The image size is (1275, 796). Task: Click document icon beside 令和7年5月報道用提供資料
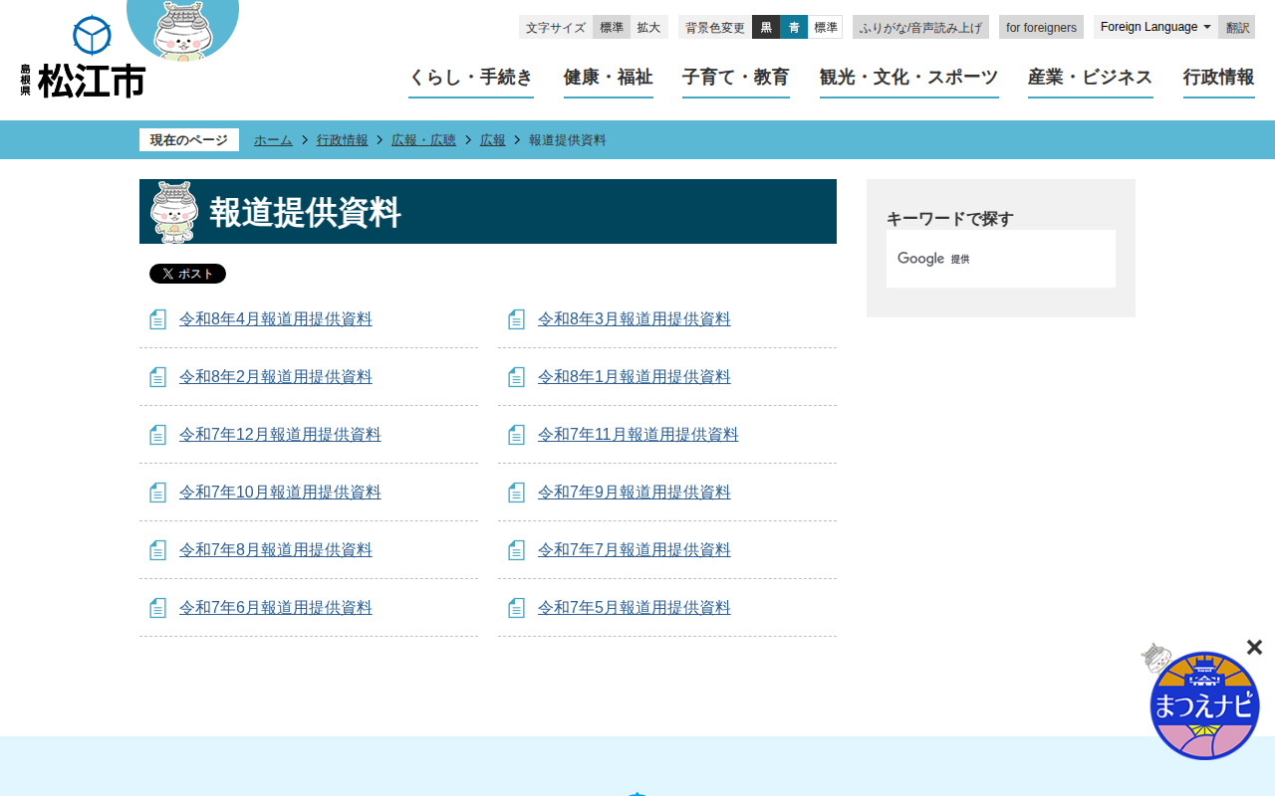click(x=516, y=608)
